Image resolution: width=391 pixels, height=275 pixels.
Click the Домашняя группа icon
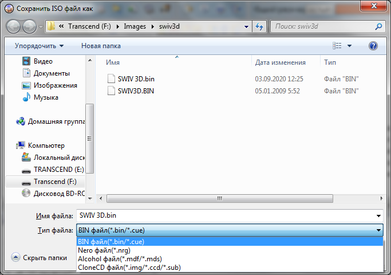21,121
